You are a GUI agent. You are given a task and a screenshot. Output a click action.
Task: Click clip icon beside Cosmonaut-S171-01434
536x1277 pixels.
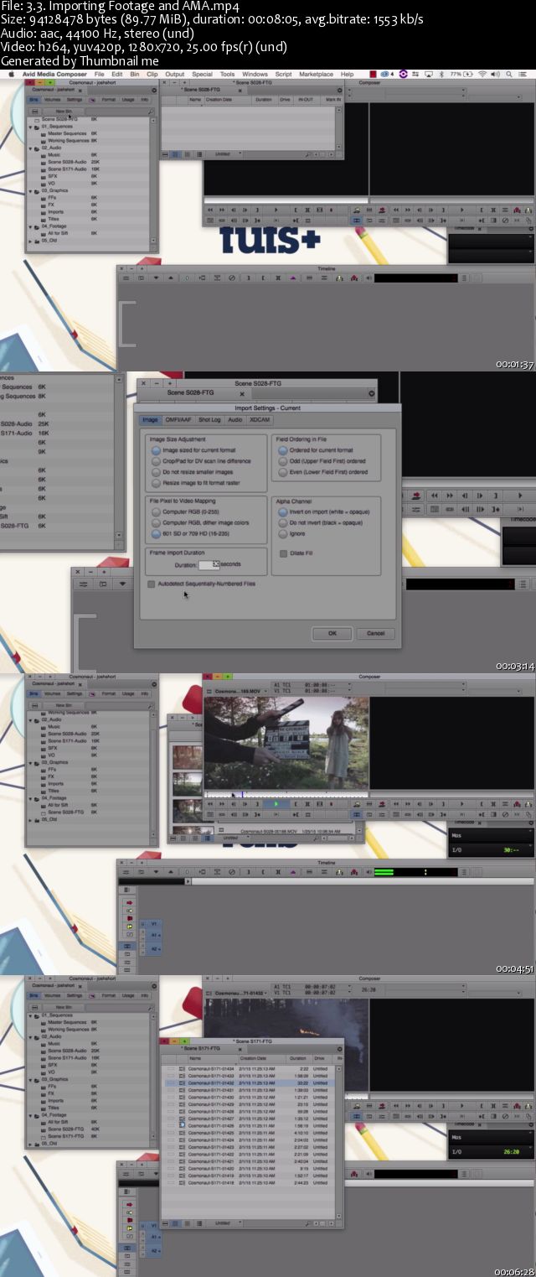click(183, 1069)
